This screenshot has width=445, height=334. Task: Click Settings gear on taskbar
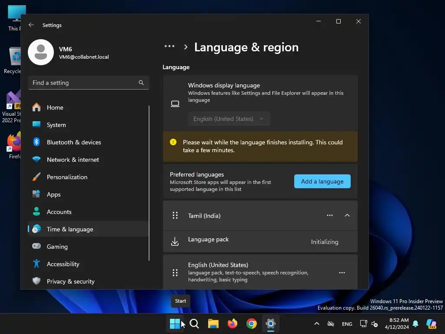270,324
